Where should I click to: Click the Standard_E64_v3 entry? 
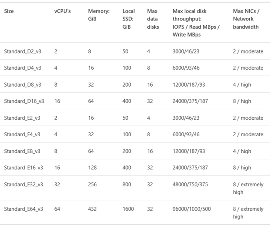24,209
